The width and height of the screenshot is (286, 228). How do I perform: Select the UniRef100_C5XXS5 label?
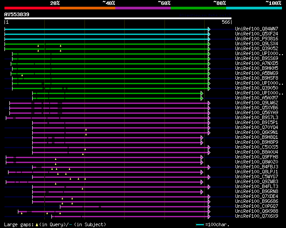257,147
